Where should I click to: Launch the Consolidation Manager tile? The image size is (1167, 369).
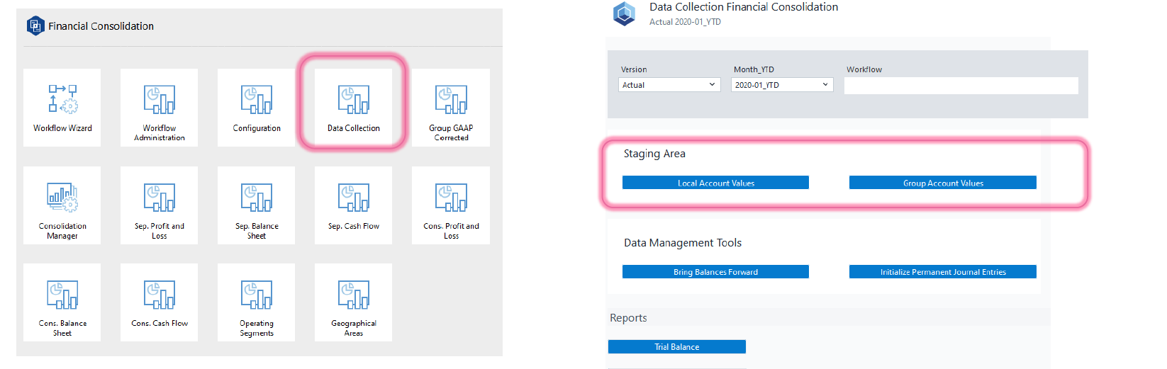[x=62, y=205]
